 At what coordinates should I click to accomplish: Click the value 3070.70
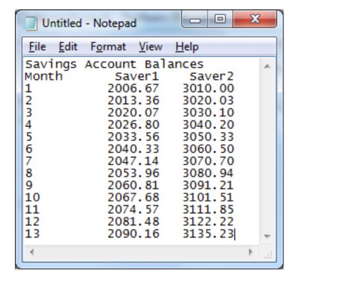point(208,161)
